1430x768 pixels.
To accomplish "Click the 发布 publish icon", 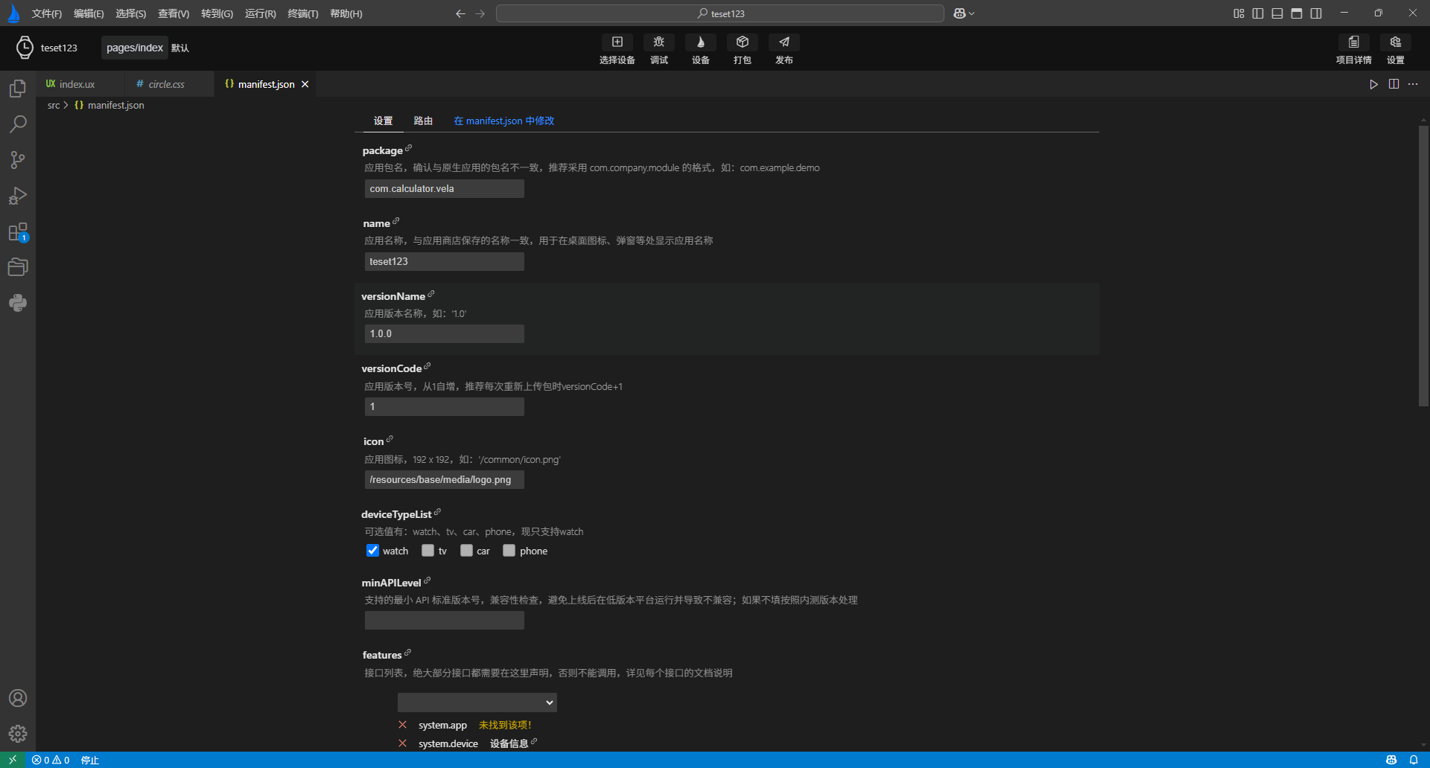I will click(x=784, y=42).
